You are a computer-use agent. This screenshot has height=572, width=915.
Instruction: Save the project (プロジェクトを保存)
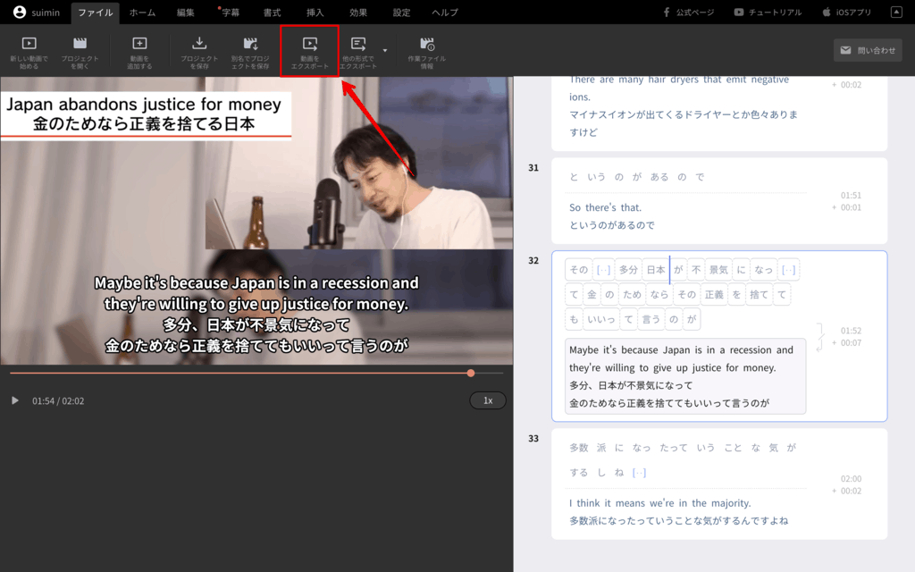click(x=199, y=52)
